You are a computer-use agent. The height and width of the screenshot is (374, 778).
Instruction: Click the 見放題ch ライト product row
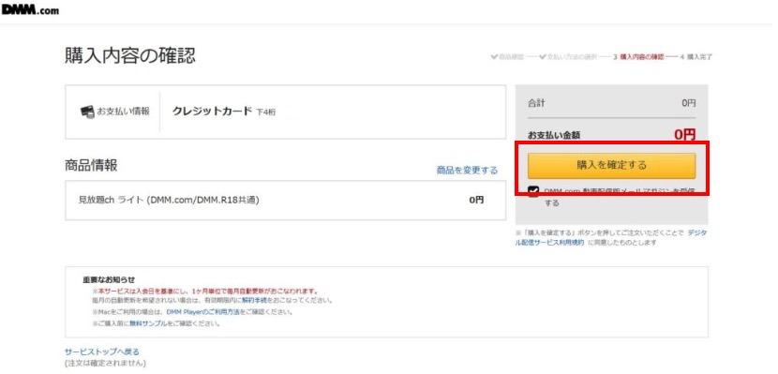pyautogui.click(x=285, y=201)
